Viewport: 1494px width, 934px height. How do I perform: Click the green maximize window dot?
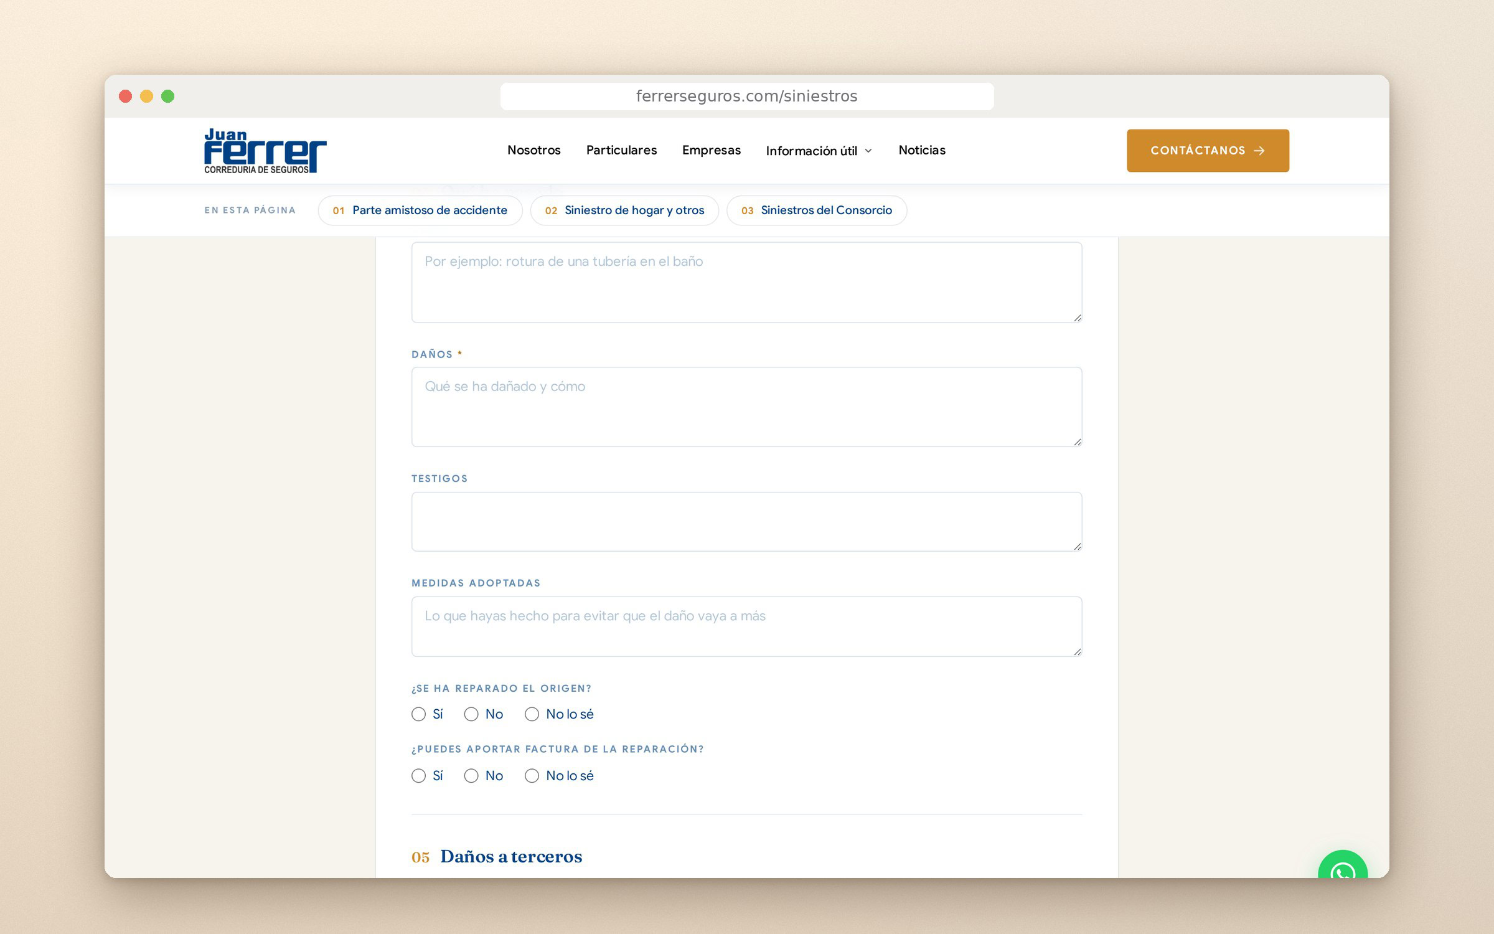click(x=167, y=96)
